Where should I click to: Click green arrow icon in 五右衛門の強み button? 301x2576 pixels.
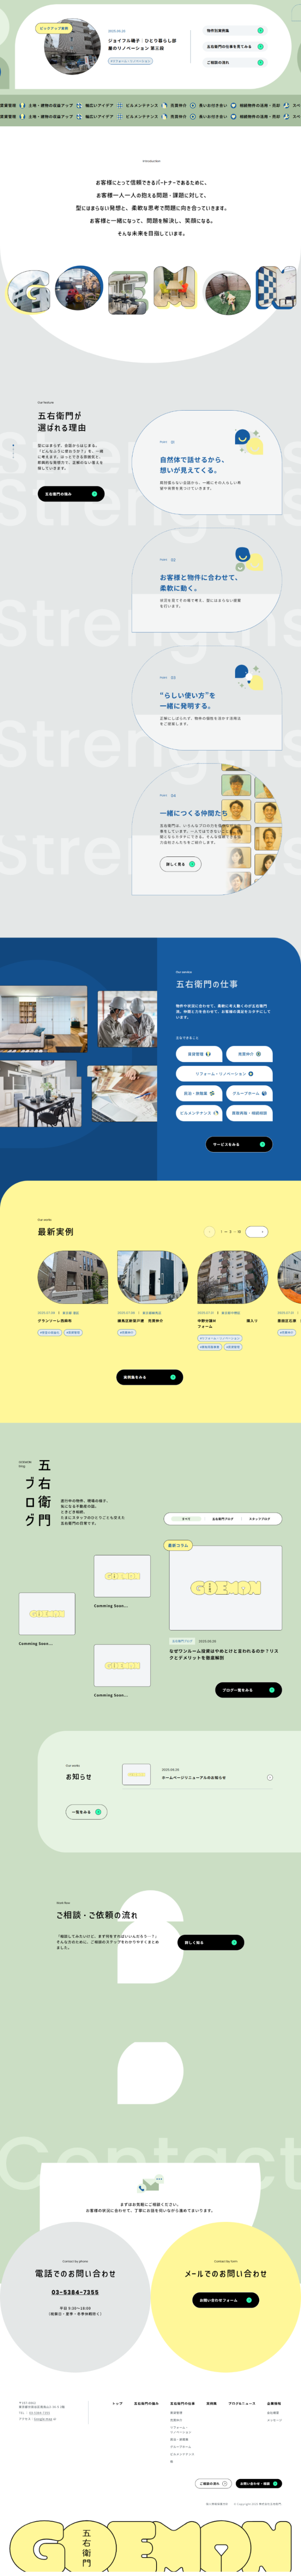(x=95, y=494)
